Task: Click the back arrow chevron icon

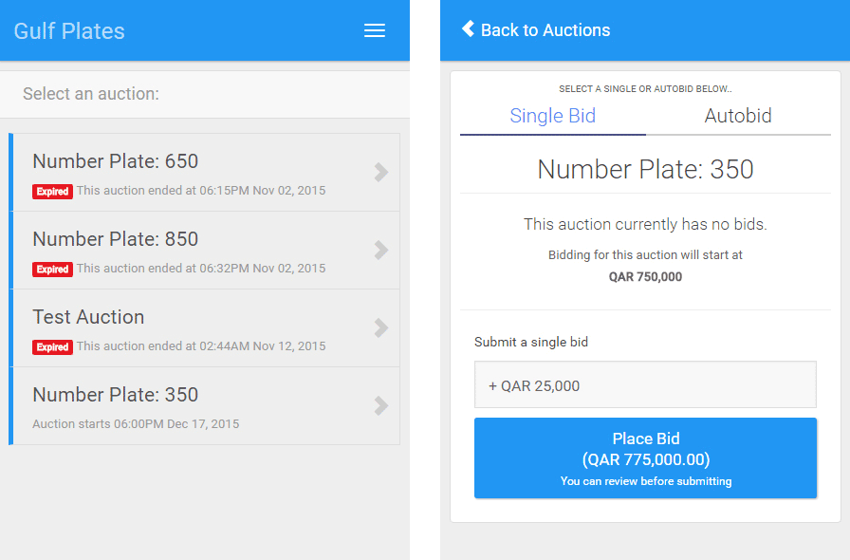Action: (x=468, y=28)
